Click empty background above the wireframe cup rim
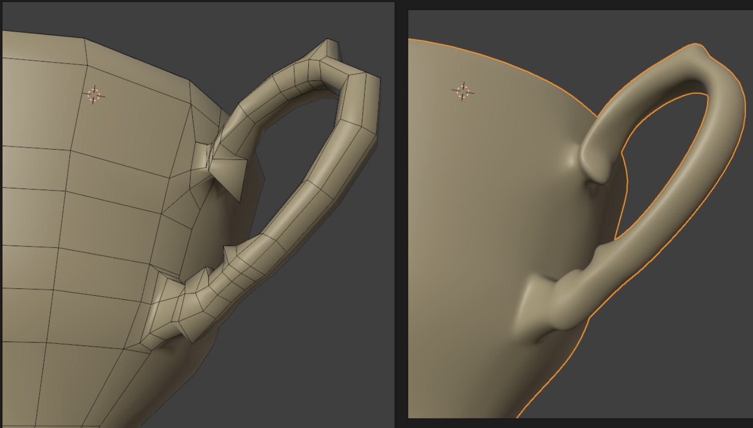This screenshot has width=753, height=428. click(199, 30)
